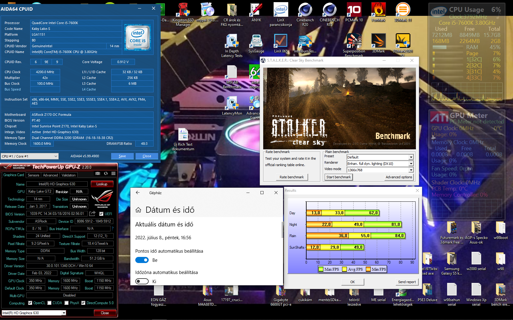The width and height of the screenshot is (513, 320).
Task: Click Avg FPS yellow legend swatch
Action: pyautogui.click(x=344, y=269)
